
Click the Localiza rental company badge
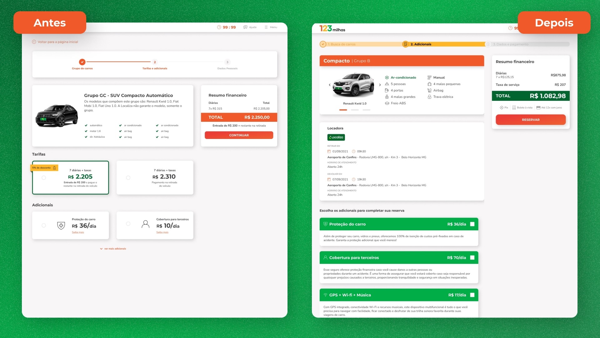(x=336, y=137)
